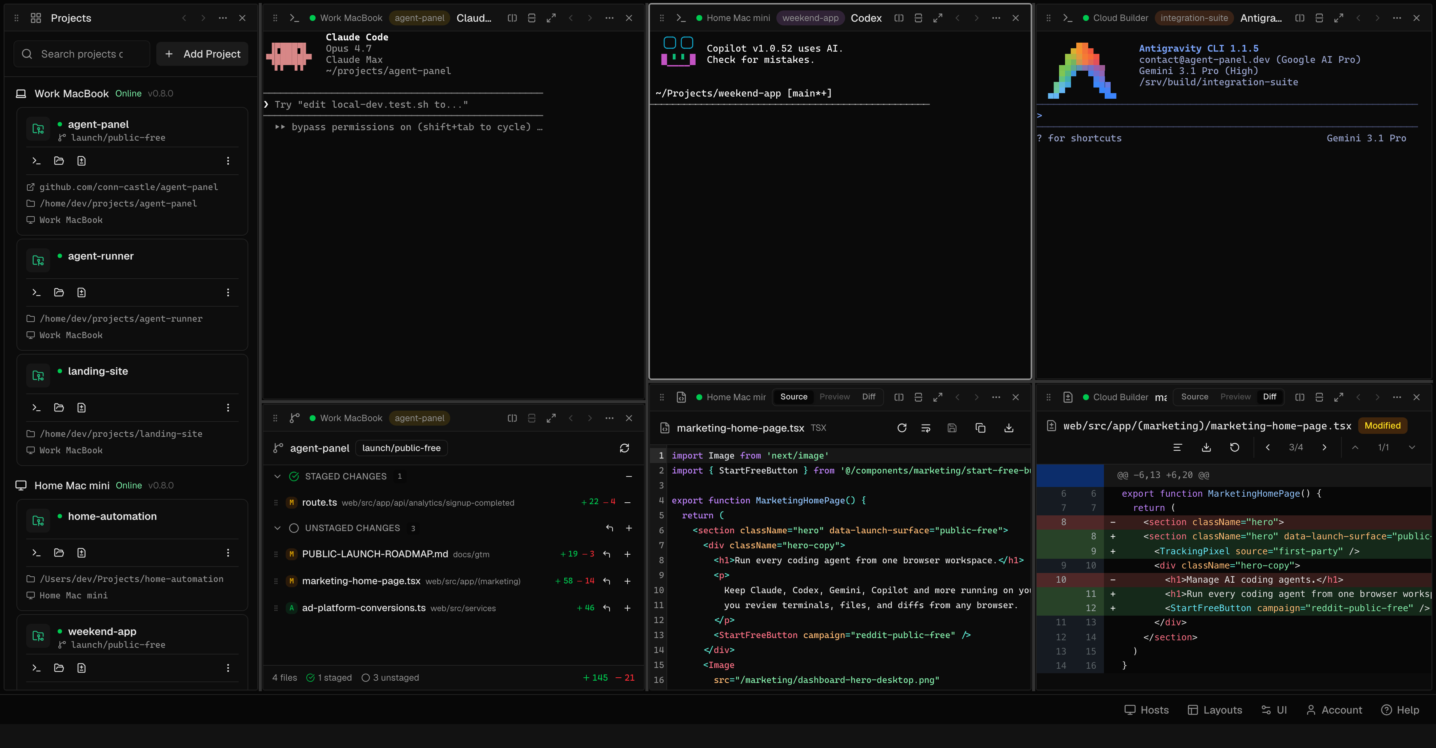Split Claude Code terminal panel vertically
The image size is (1436, 748).
[512, 18]
